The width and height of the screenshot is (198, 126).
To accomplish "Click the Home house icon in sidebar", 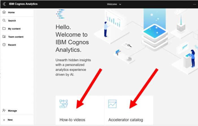I will pos(4,12).
